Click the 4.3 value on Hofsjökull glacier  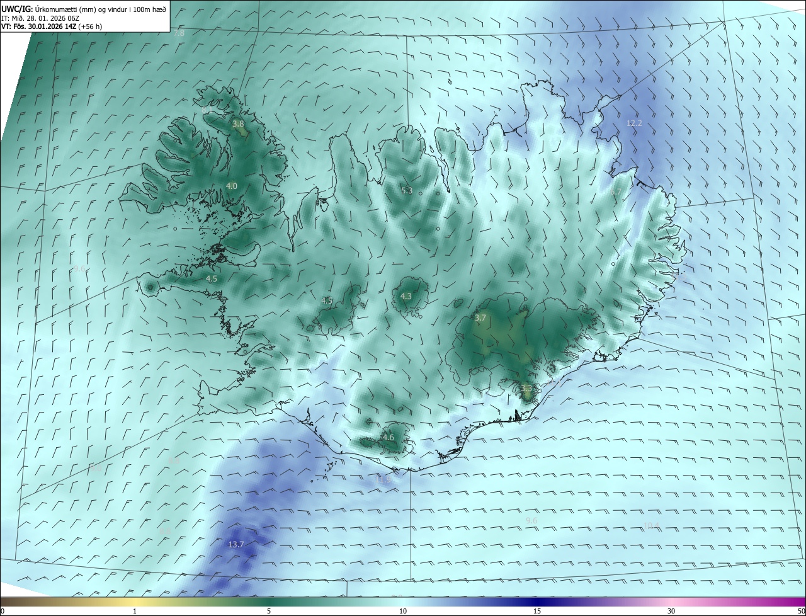pyautogui.click(x=406, y=296)
